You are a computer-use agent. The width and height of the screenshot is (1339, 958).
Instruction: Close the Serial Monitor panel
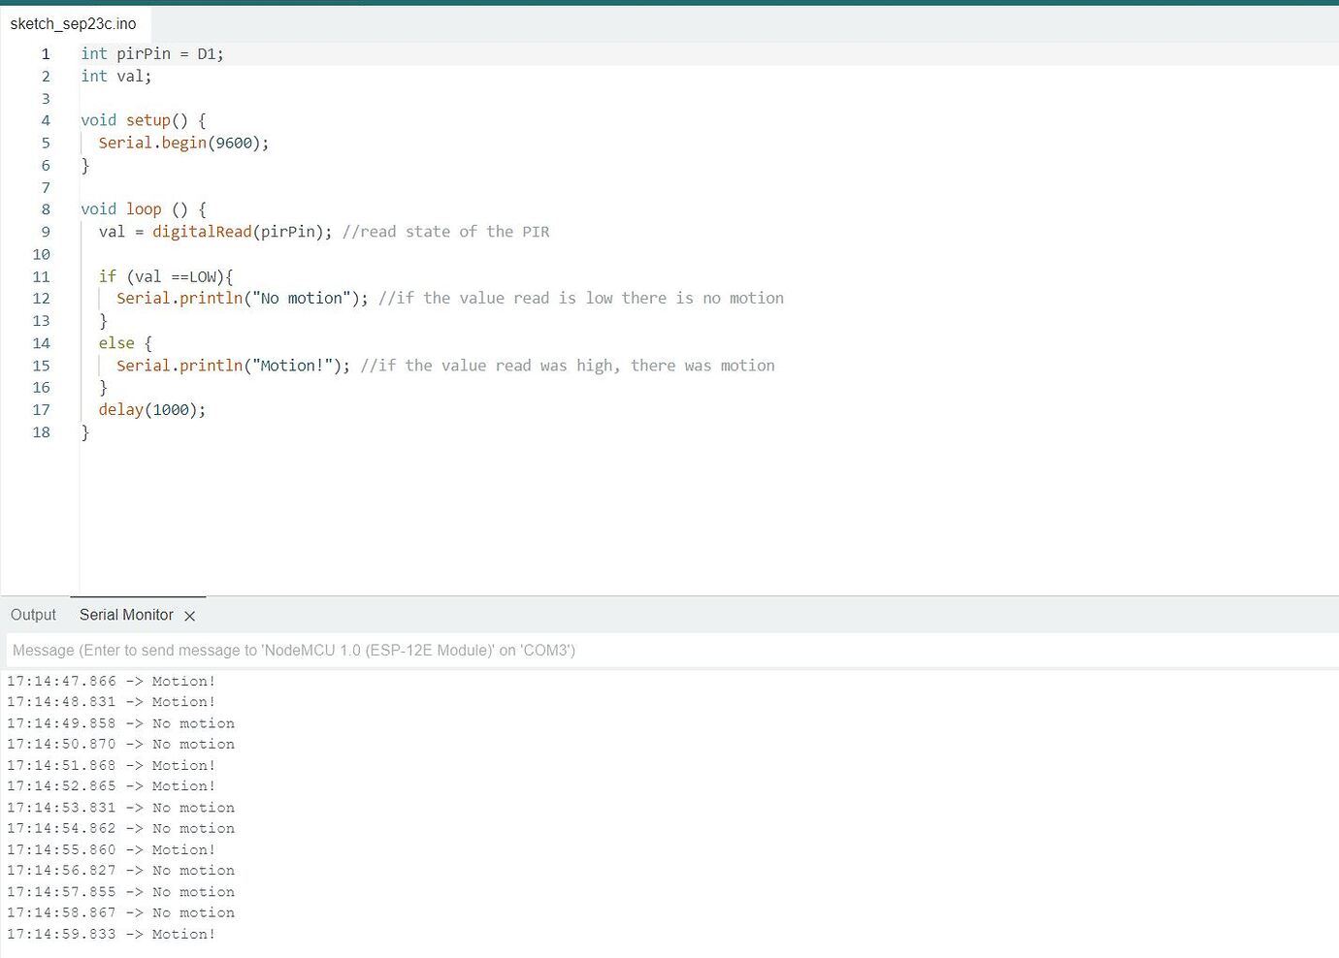[x=190, y=615]
